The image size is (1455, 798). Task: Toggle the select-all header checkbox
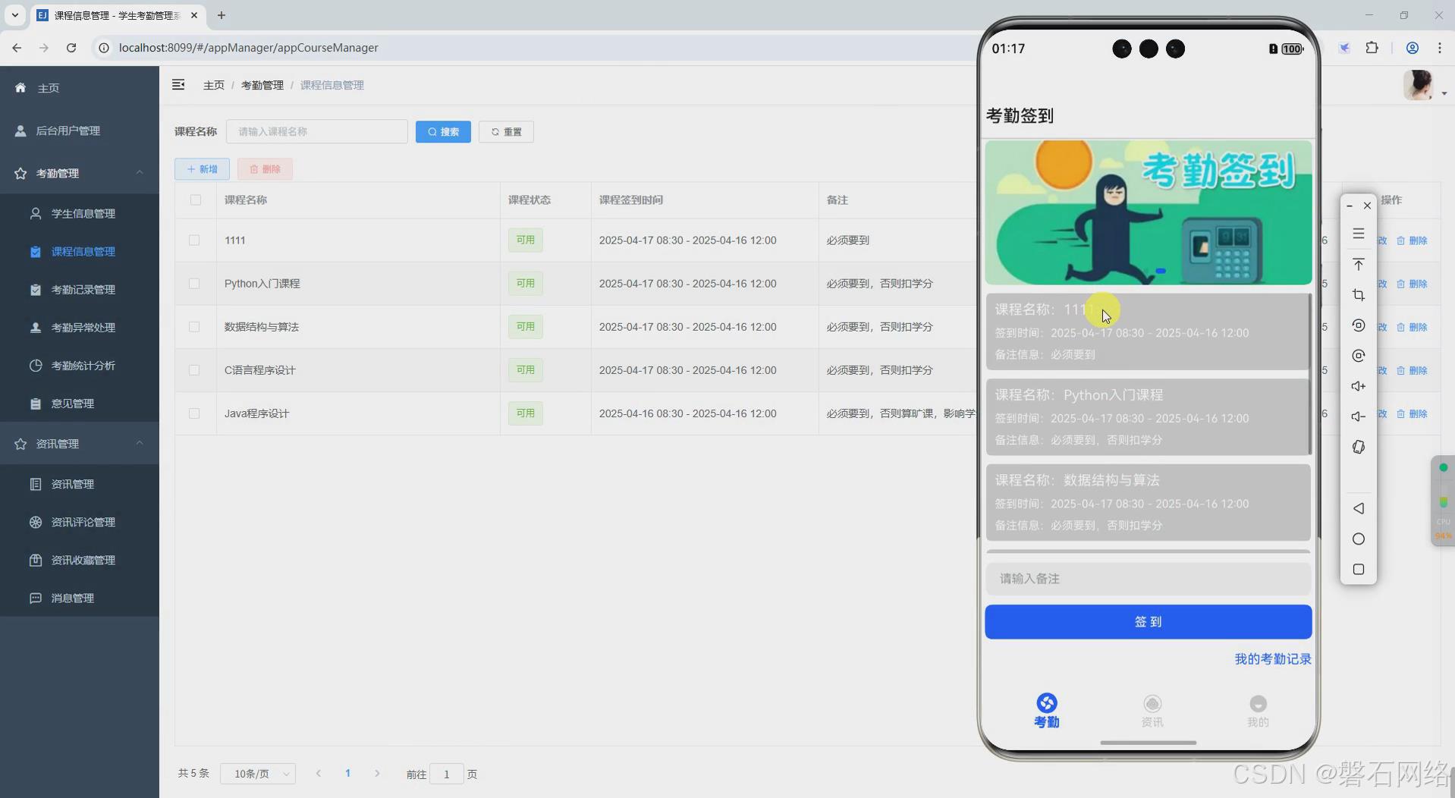[x=196, y=199]
